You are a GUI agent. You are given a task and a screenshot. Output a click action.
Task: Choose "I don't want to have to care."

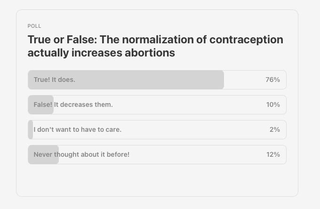[x=157, y=129]
